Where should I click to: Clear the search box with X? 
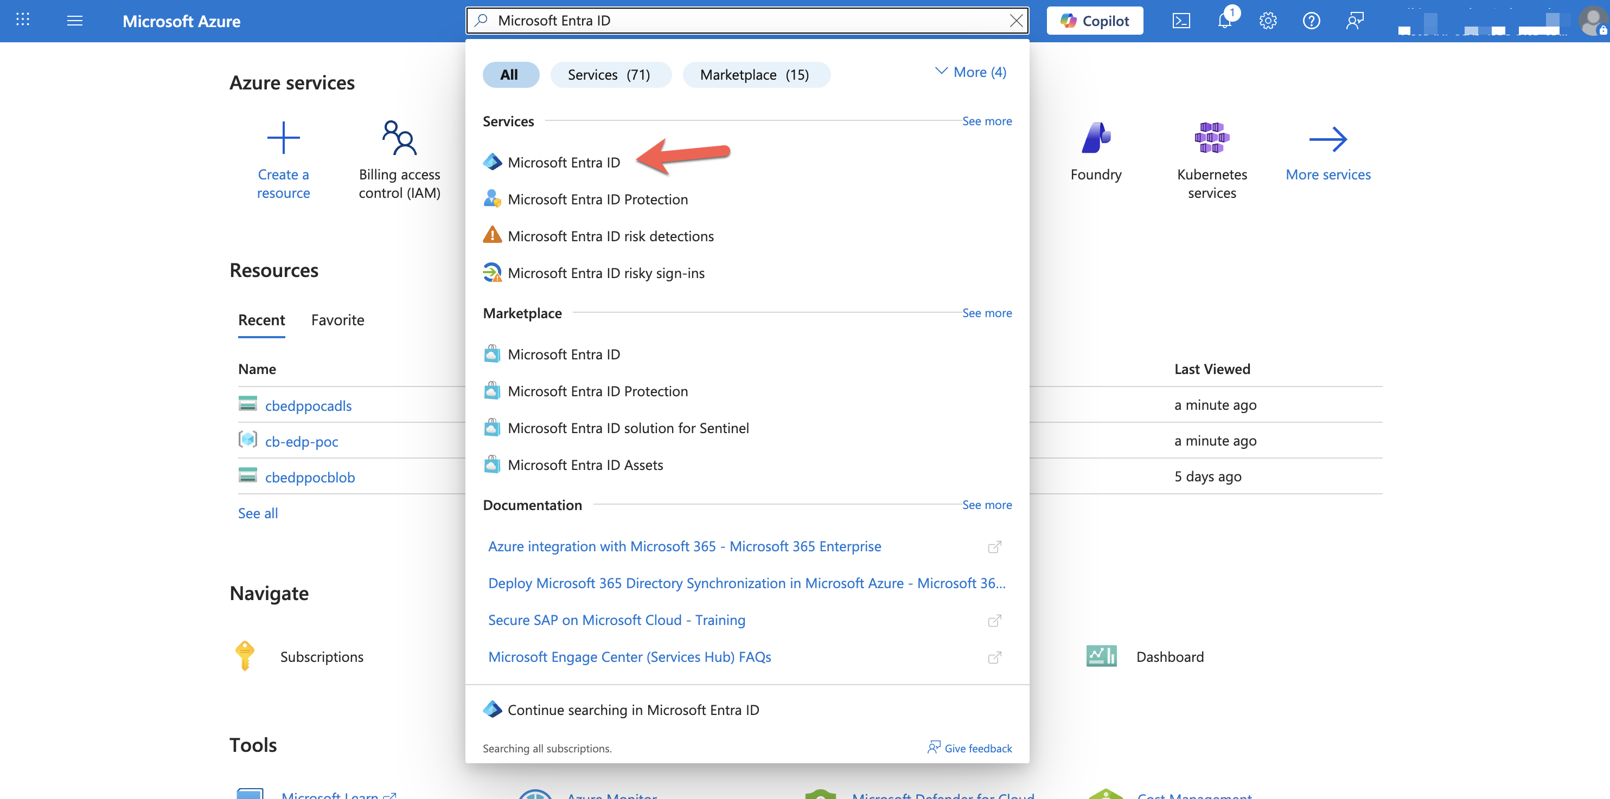coord(1016,21)
